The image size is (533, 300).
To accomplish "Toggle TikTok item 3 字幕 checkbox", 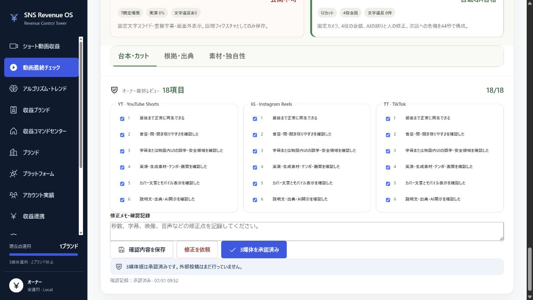I will [x=388, y=151].
